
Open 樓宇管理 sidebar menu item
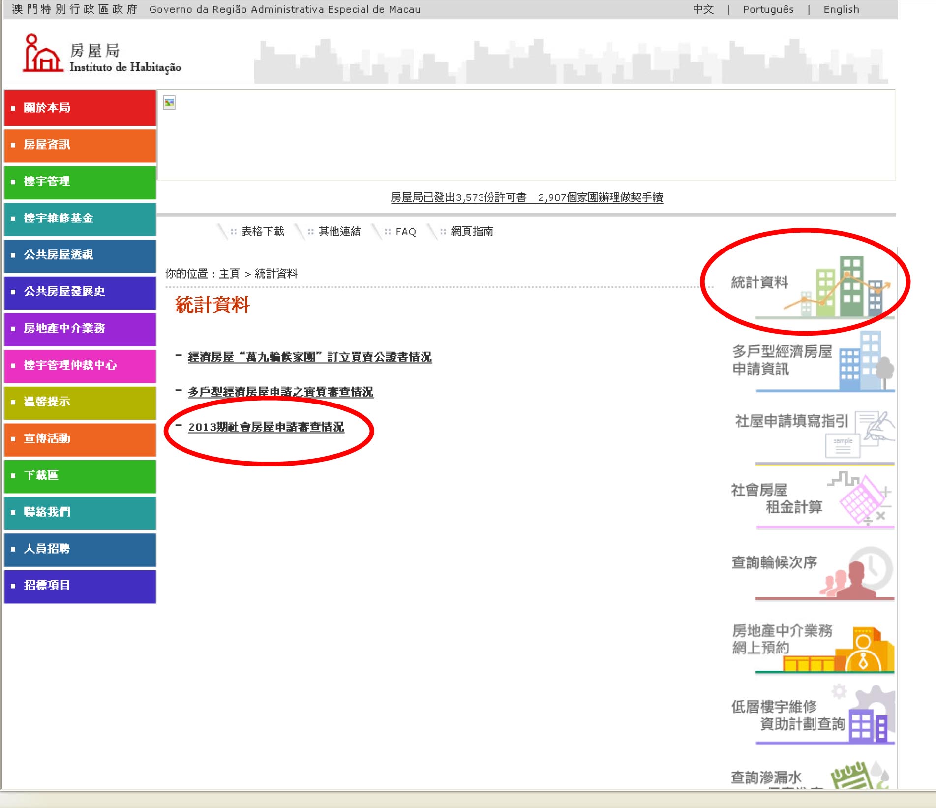[x=80, y=182]
